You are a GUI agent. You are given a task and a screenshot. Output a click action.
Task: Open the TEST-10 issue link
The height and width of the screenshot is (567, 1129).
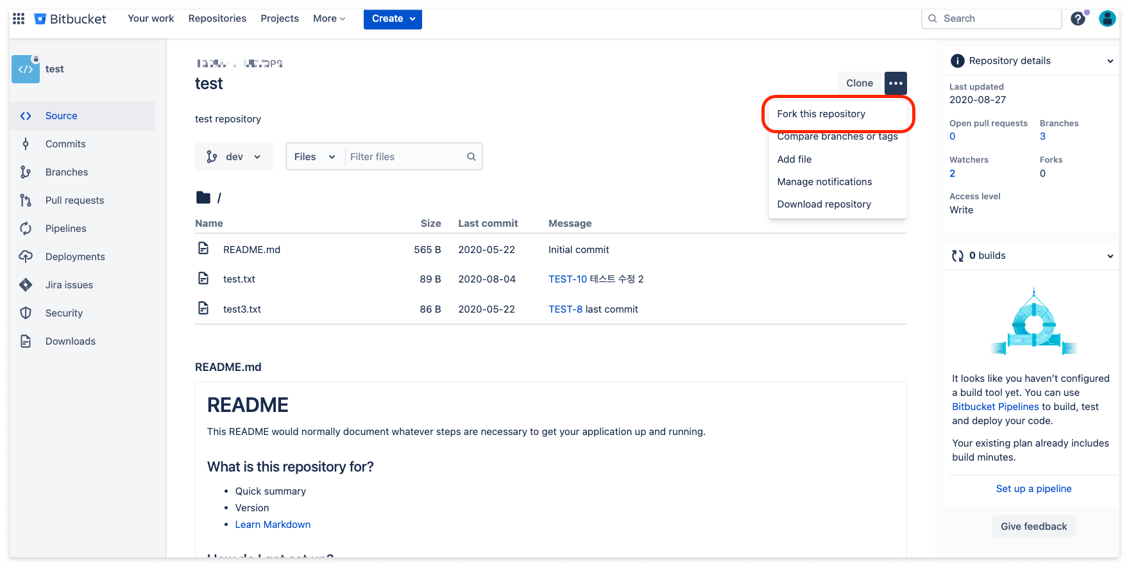pos(568,279)
